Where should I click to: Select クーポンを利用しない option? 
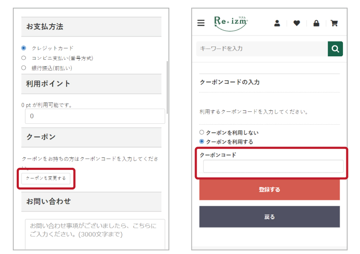tap(202, 133)
